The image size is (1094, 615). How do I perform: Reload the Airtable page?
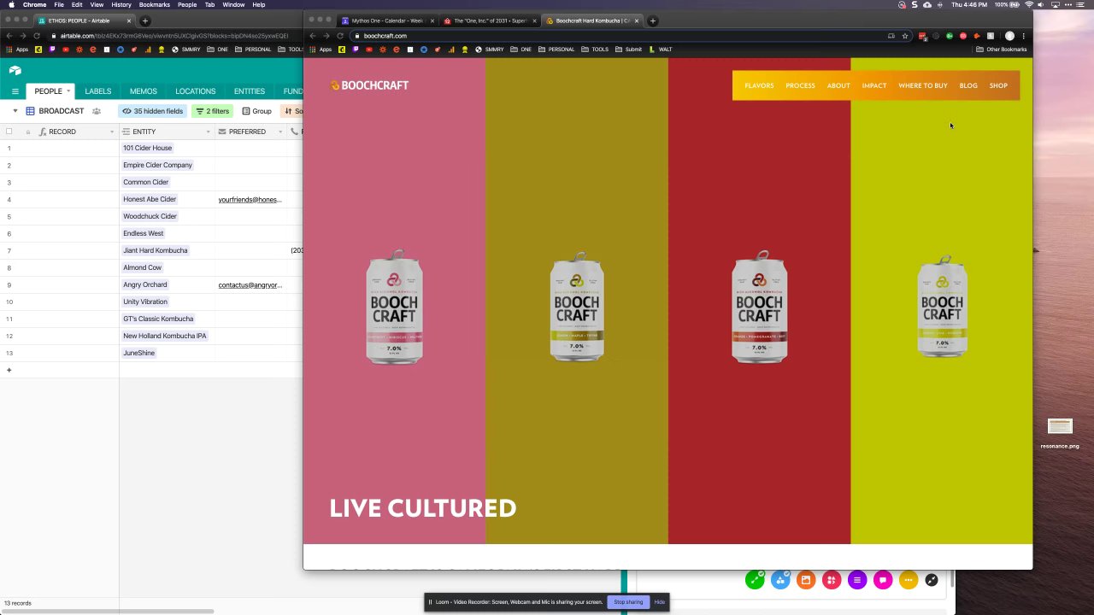tap(37, 36)
